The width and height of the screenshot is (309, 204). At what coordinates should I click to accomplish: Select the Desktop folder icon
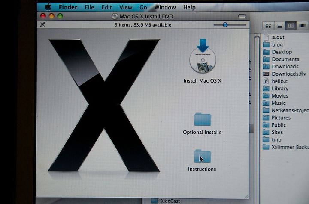pos(266,52)
